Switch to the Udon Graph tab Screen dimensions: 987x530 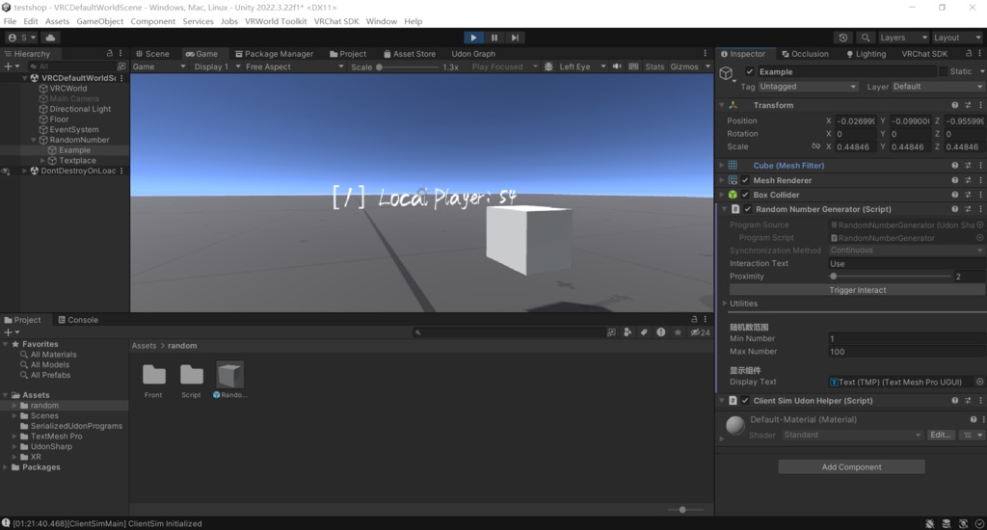click(473, 54)
